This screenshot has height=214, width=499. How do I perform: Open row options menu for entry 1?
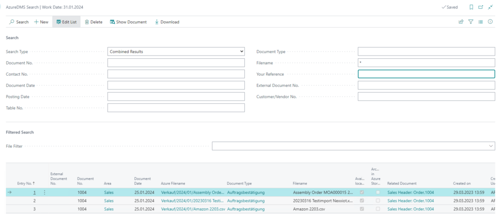45,192
